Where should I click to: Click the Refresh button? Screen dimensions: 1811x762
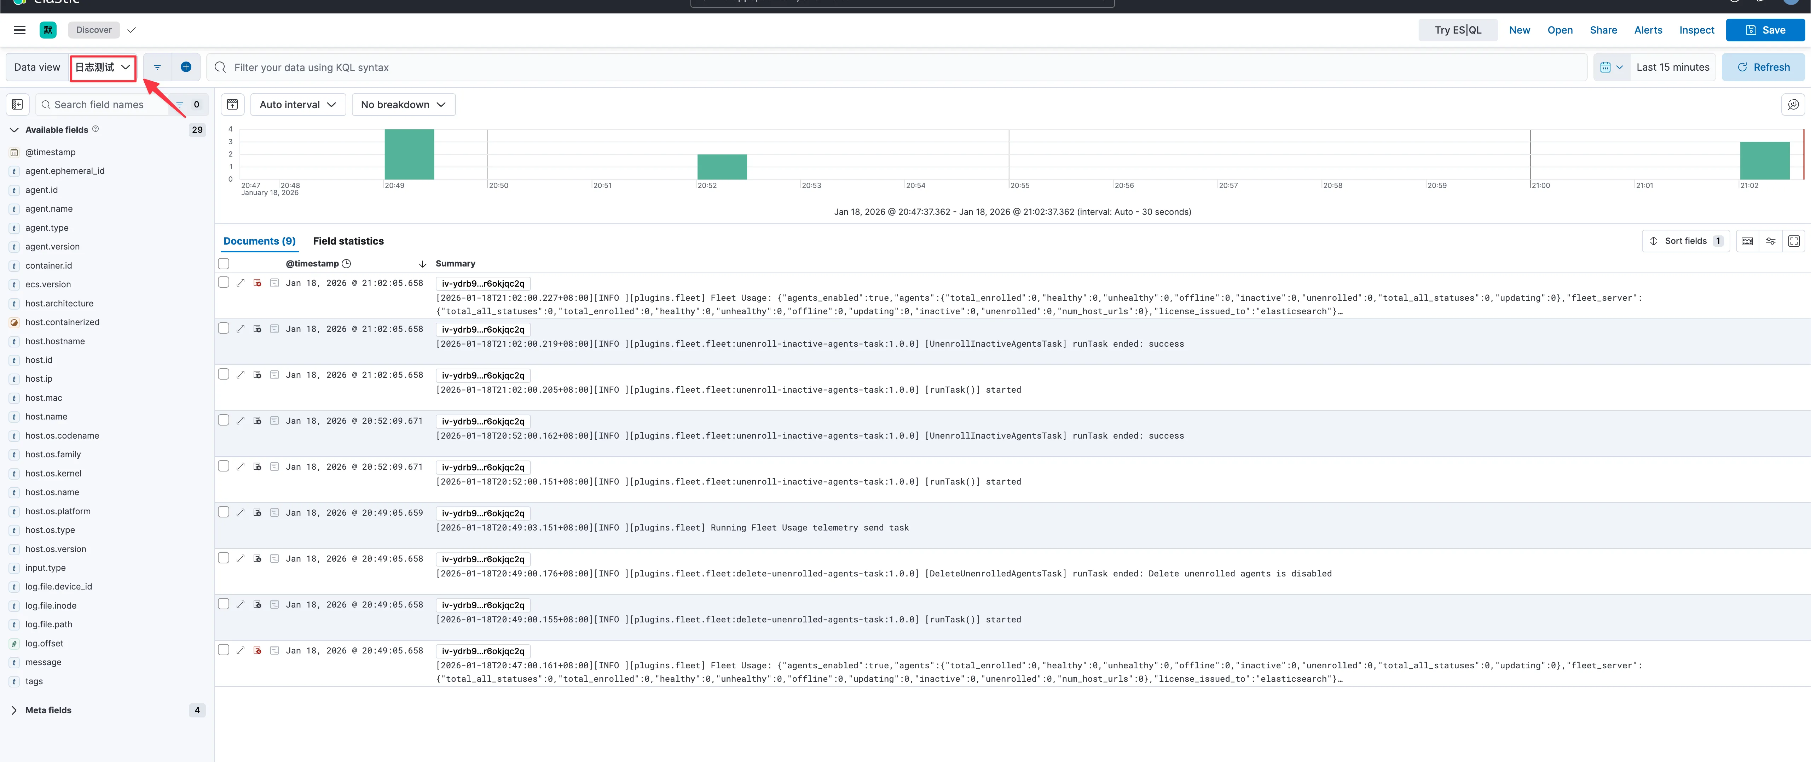tap(1763, 68)
